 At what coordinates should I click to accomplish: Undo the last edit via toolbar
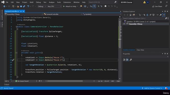pyautogui.click(x=28, y=6)
